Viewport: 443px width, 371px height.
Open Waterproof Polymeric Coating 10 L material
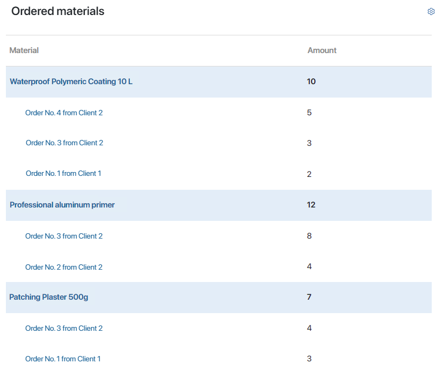(71, 81)
